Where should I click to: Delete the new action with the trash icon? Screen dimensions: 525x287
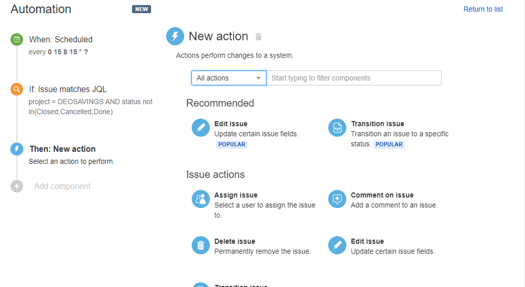(x=258, y=36)
